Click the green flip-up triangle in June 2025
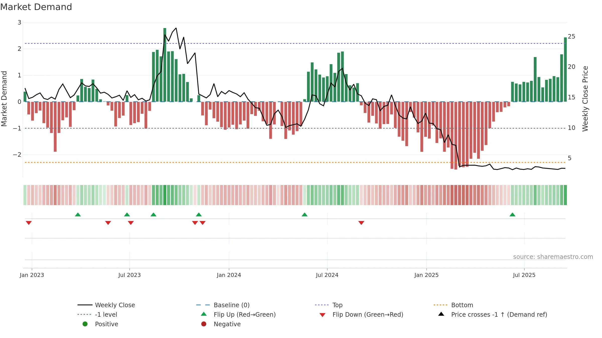The image size is (602, 338). click(x=512, y=215)
